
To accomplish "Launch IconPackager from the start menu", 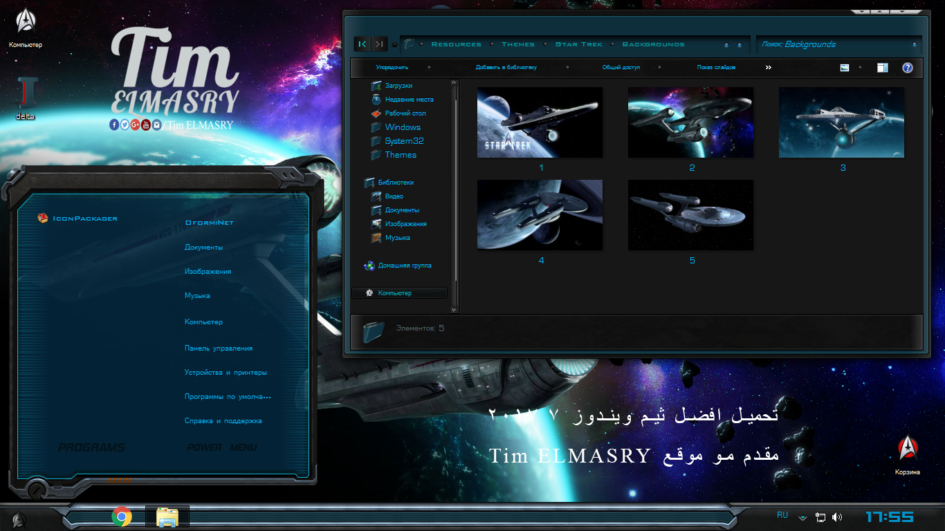I will [x=77, y=218].
